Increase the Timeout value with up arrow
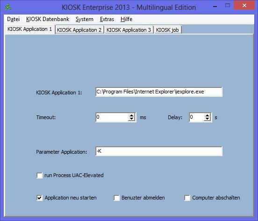The height and width of the screenshot is (221, 258). pos(131,115)
